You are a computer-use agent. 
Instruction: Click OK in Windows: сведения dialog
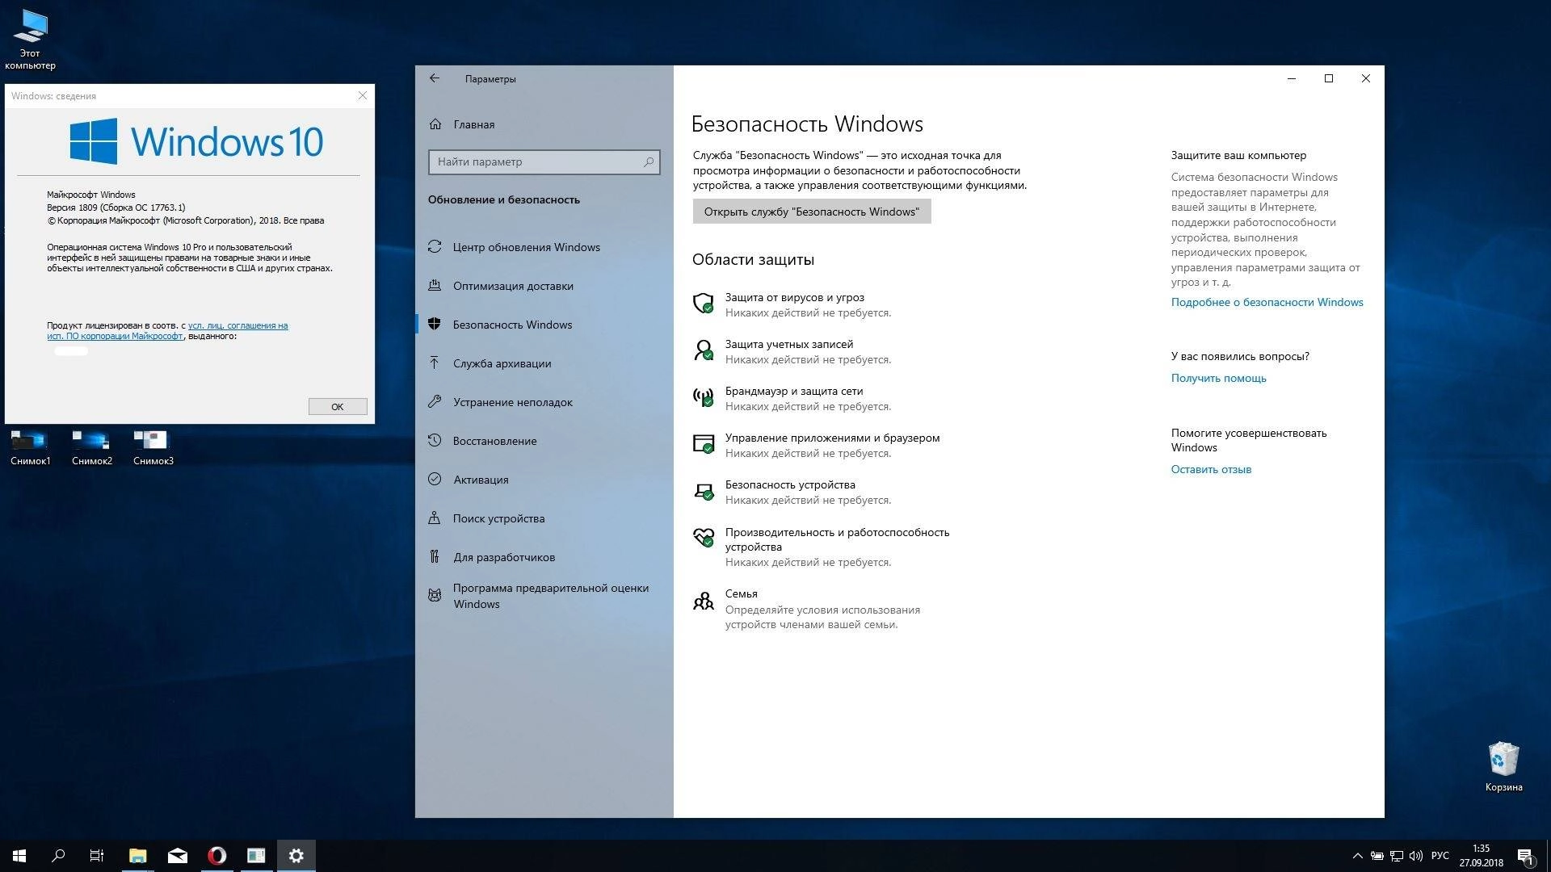[338, 406]
